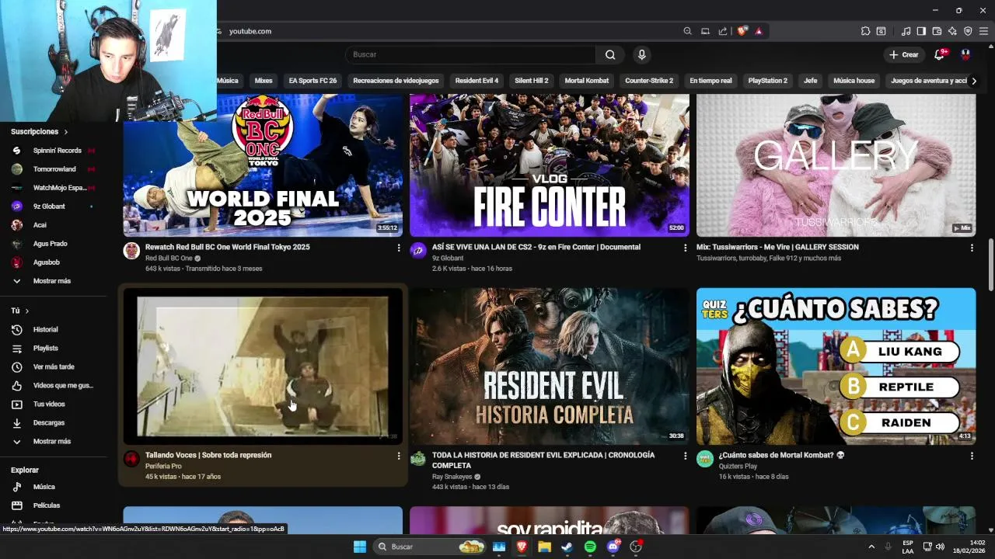Open Discord from the taskbar

click(x=613, y=547)
